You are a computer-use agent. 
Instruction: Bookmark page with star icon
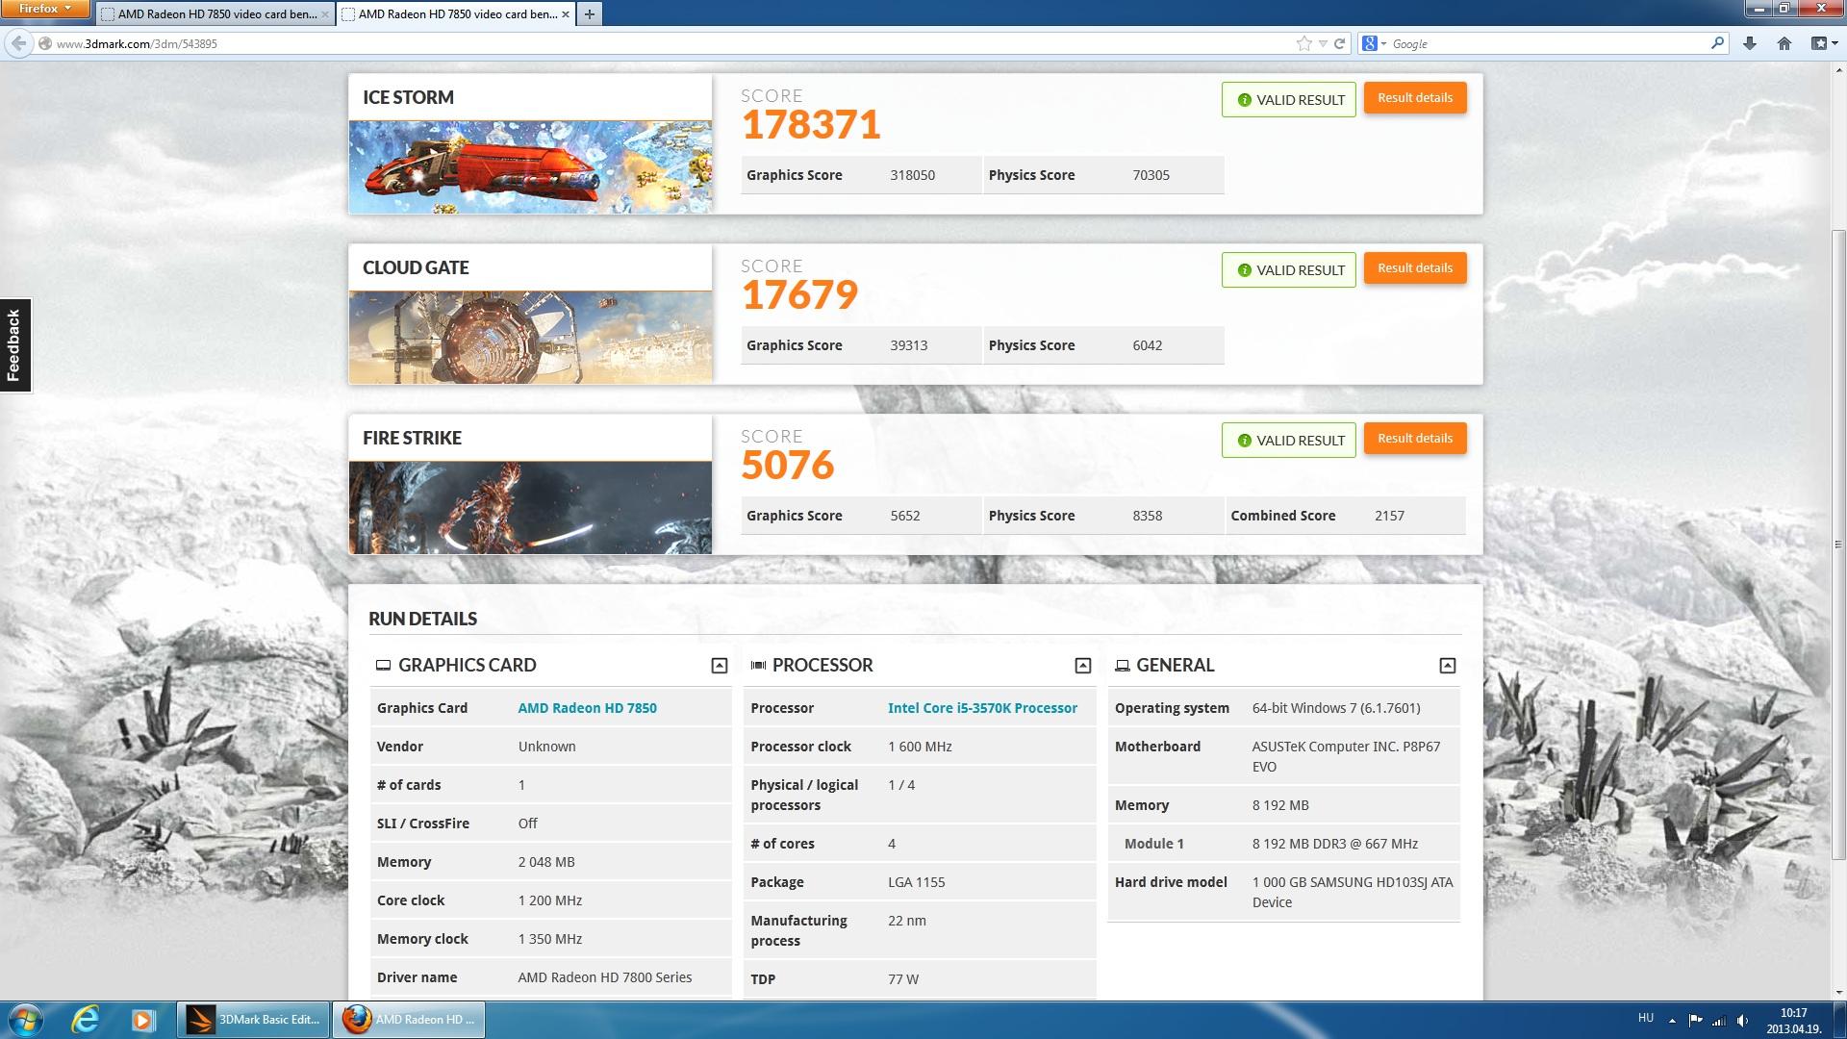(x=1303, y=43)
